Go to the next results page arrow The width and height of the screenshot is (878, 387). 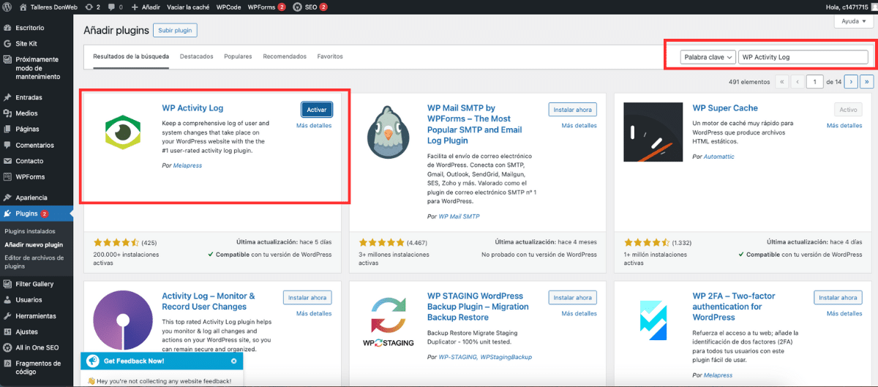(x=851, y=82)
